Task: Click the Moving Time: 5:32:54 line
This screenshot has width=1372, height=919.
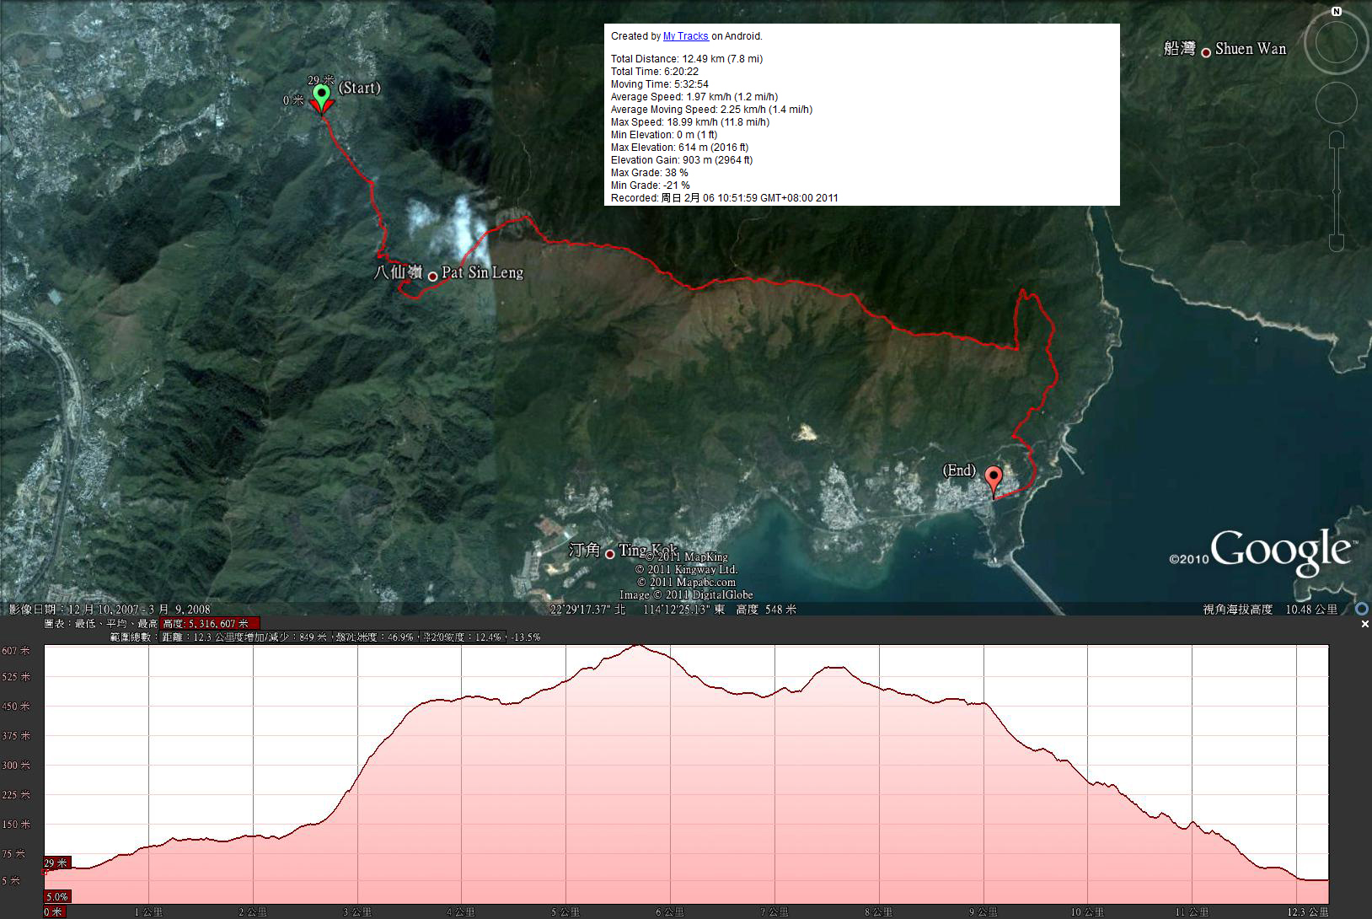Action: point(659,84)
